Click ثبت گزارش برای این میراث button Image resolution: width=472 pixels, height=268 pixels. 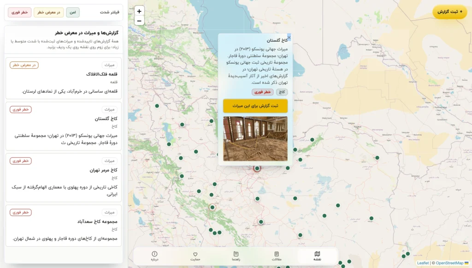click(255, 106)
